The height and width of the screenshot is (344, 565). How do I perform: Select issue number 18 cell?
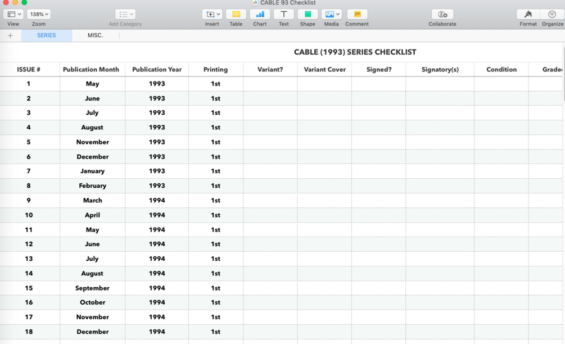coord(29,332)
